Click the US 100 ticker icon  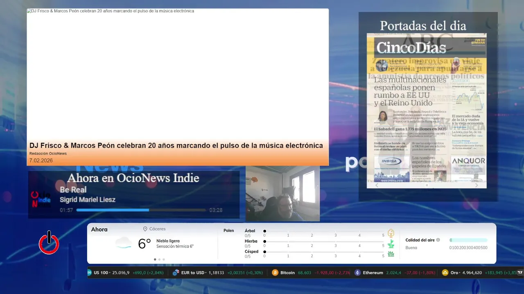point(89,273)
